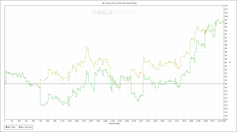Click the '$0' y-axis tick label
237x132 pixels.
tap(226, 84)
